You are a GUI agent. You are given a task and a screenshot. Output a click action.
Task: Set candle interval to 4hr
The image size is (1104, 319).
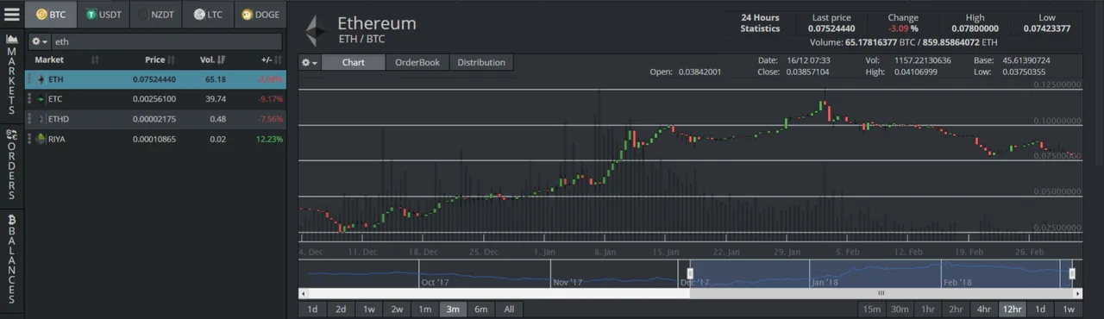984,309
